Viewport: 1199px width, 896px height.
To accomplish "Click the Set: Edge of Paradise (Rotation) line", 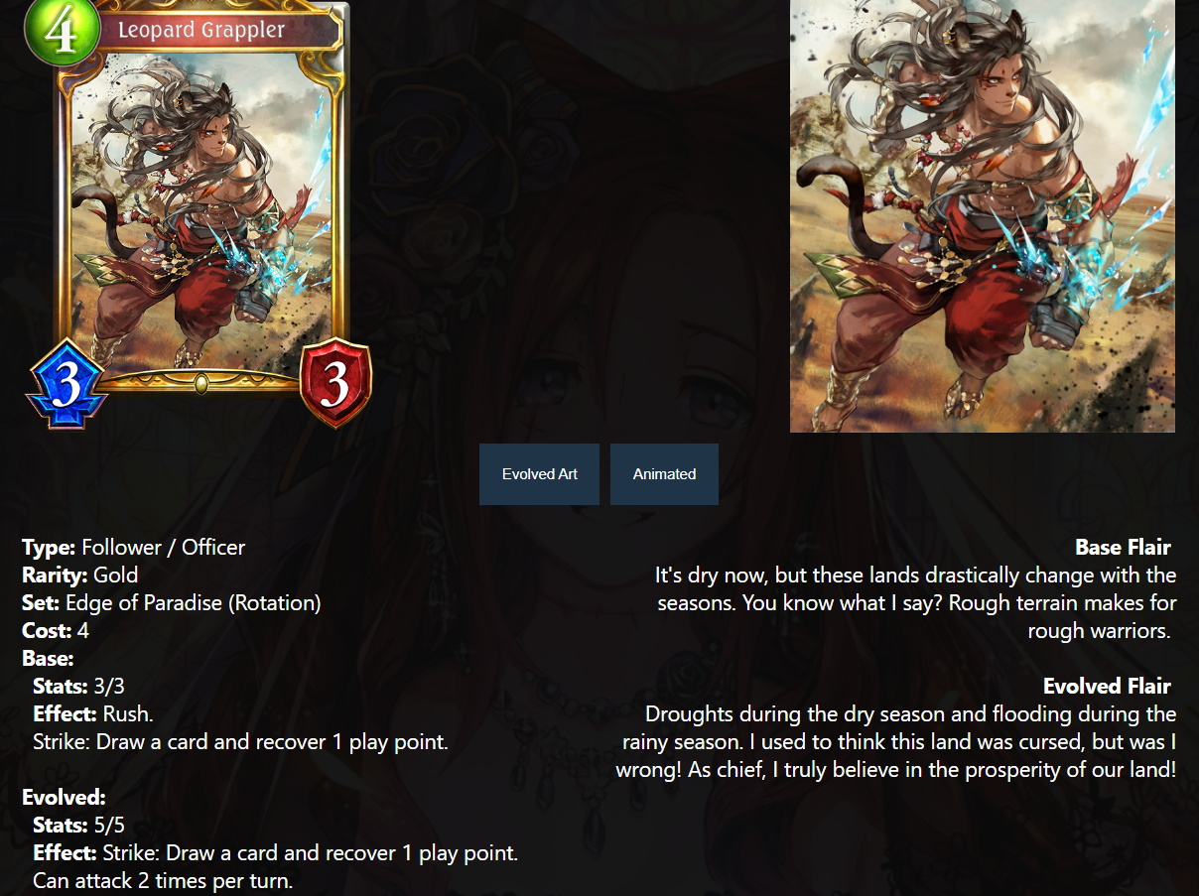I will click(x=172, y=603).
